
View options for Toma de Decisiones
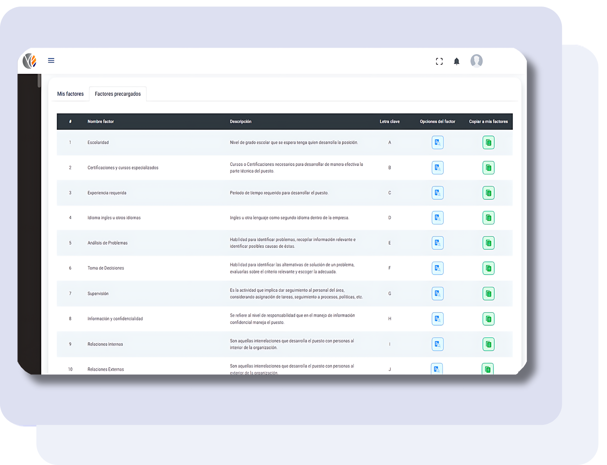coord(437,268)
